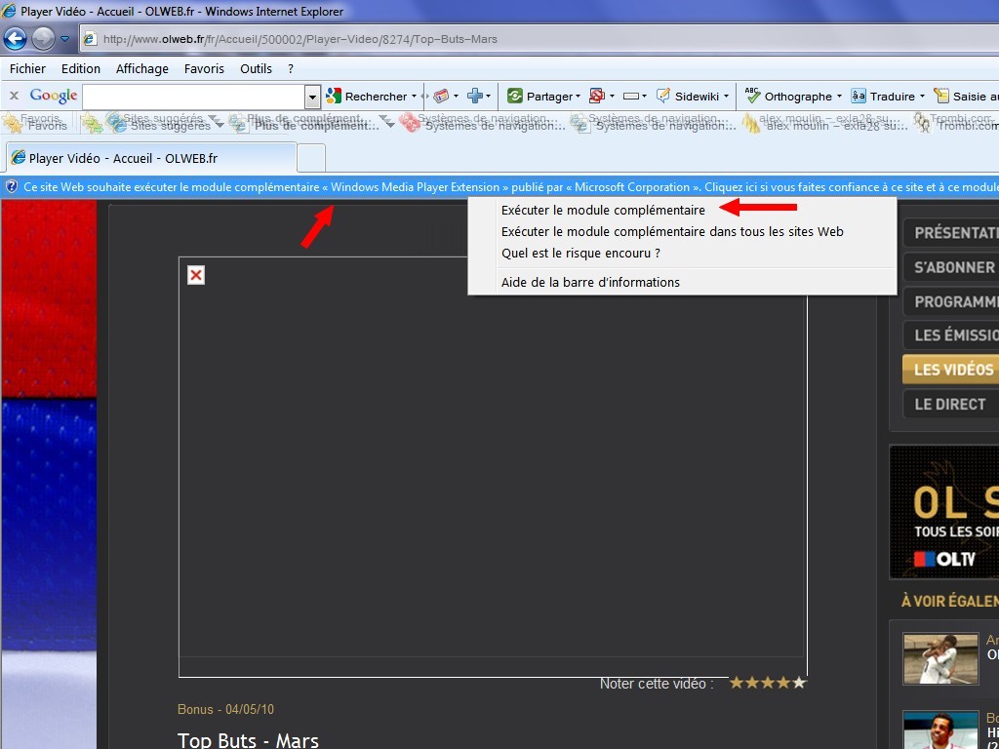Select the Player Vidéo - Accueil - OLWEB.fr tab

click(x=151, y=158)
